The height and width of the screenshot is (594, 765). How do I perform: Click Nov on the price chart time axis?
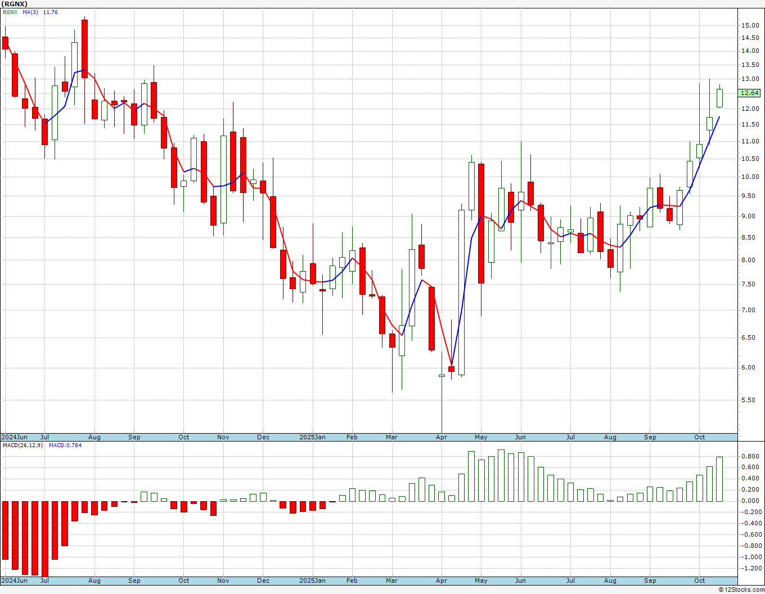coord(223,437)
